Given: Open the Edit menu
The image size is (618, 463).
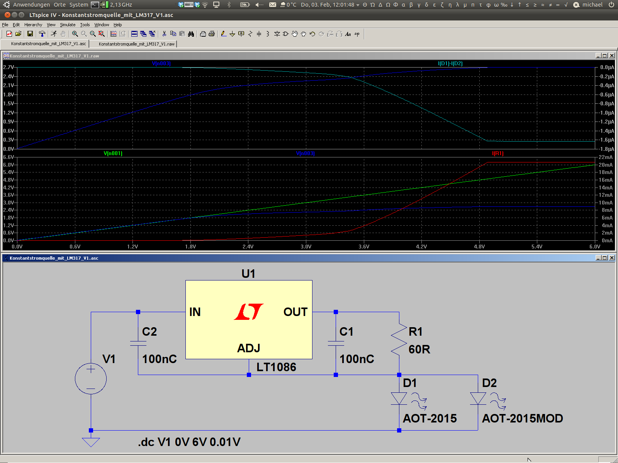Looking at the screenshot, I should click(x=16, y=25).
